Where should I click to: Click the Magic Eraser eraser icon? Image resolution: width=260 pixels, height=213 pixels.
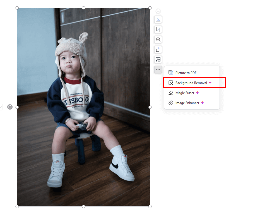click(x=171, y=93)
